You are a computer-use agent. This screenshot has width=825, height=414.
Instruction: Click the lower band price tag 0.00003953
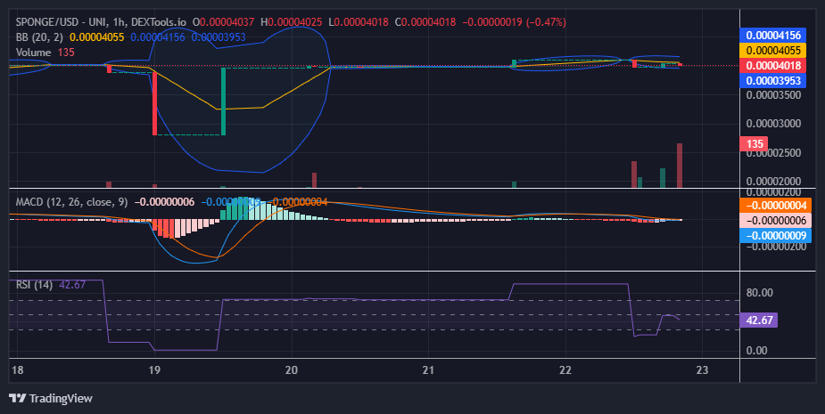coord(773,81)
